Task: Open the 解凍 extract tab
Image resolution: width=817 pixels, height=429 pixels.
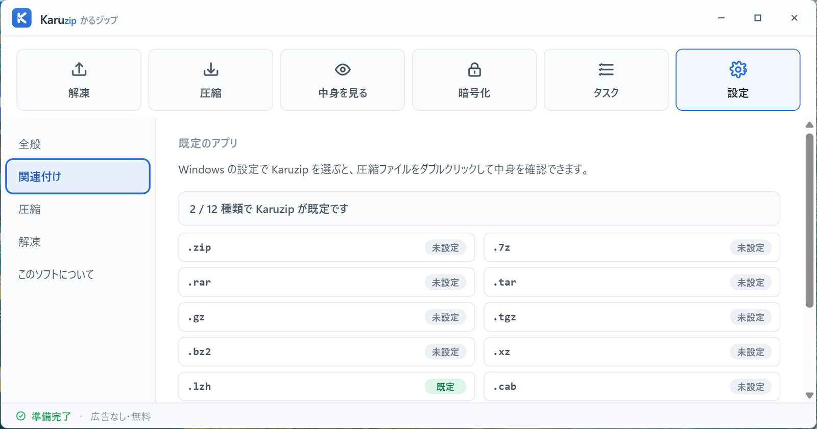Action: click(x=79, y=80)
